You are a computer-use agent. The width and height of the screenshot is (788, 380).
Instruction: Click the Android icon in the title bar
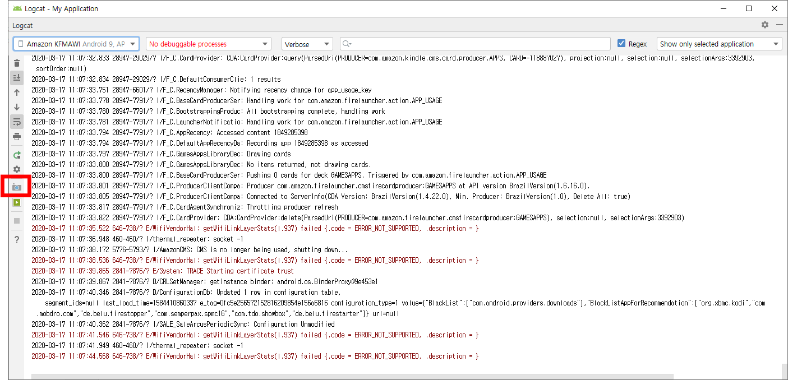click(17, 8)
